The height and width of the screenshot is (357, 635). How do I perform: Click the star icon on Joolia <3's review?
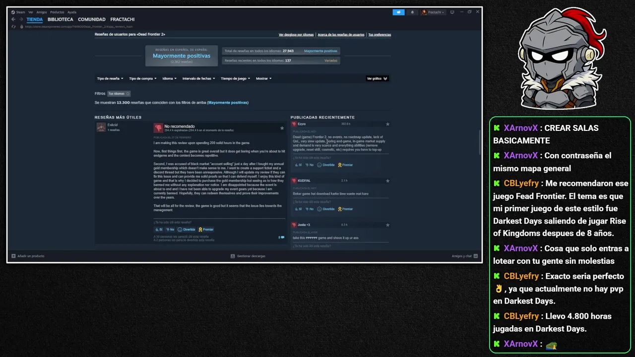387,225
